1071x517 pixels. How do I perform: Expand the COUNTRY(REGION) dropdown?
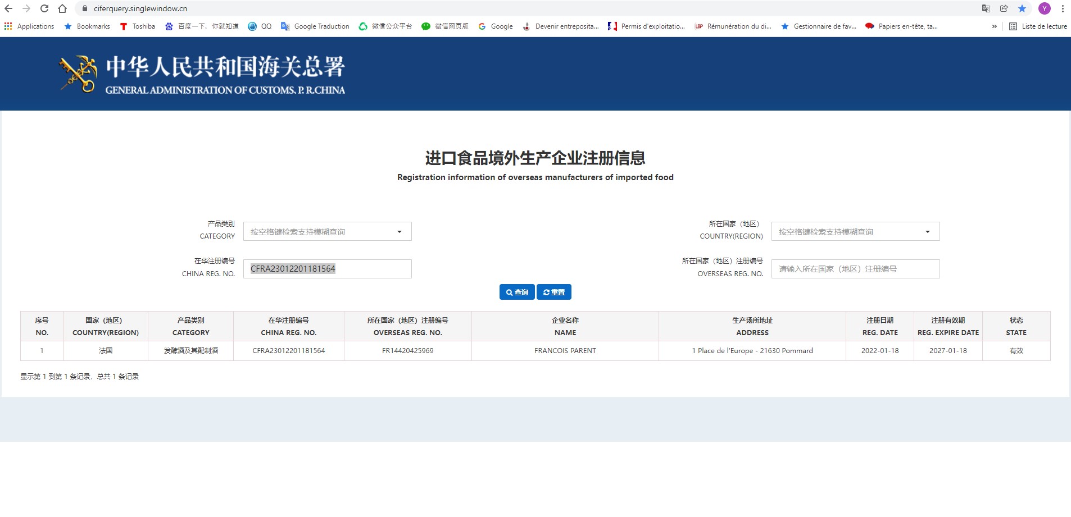pyautogui.click(x=855, y=231)
